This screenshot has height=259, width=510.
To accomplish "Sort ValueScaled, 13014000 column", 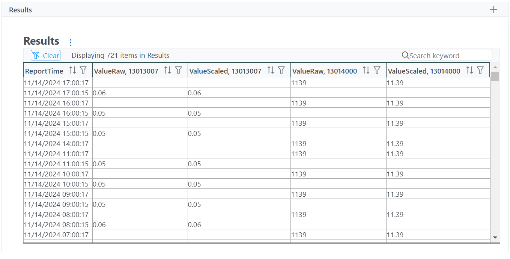I will pyautogui.click(x=469, y=70).
